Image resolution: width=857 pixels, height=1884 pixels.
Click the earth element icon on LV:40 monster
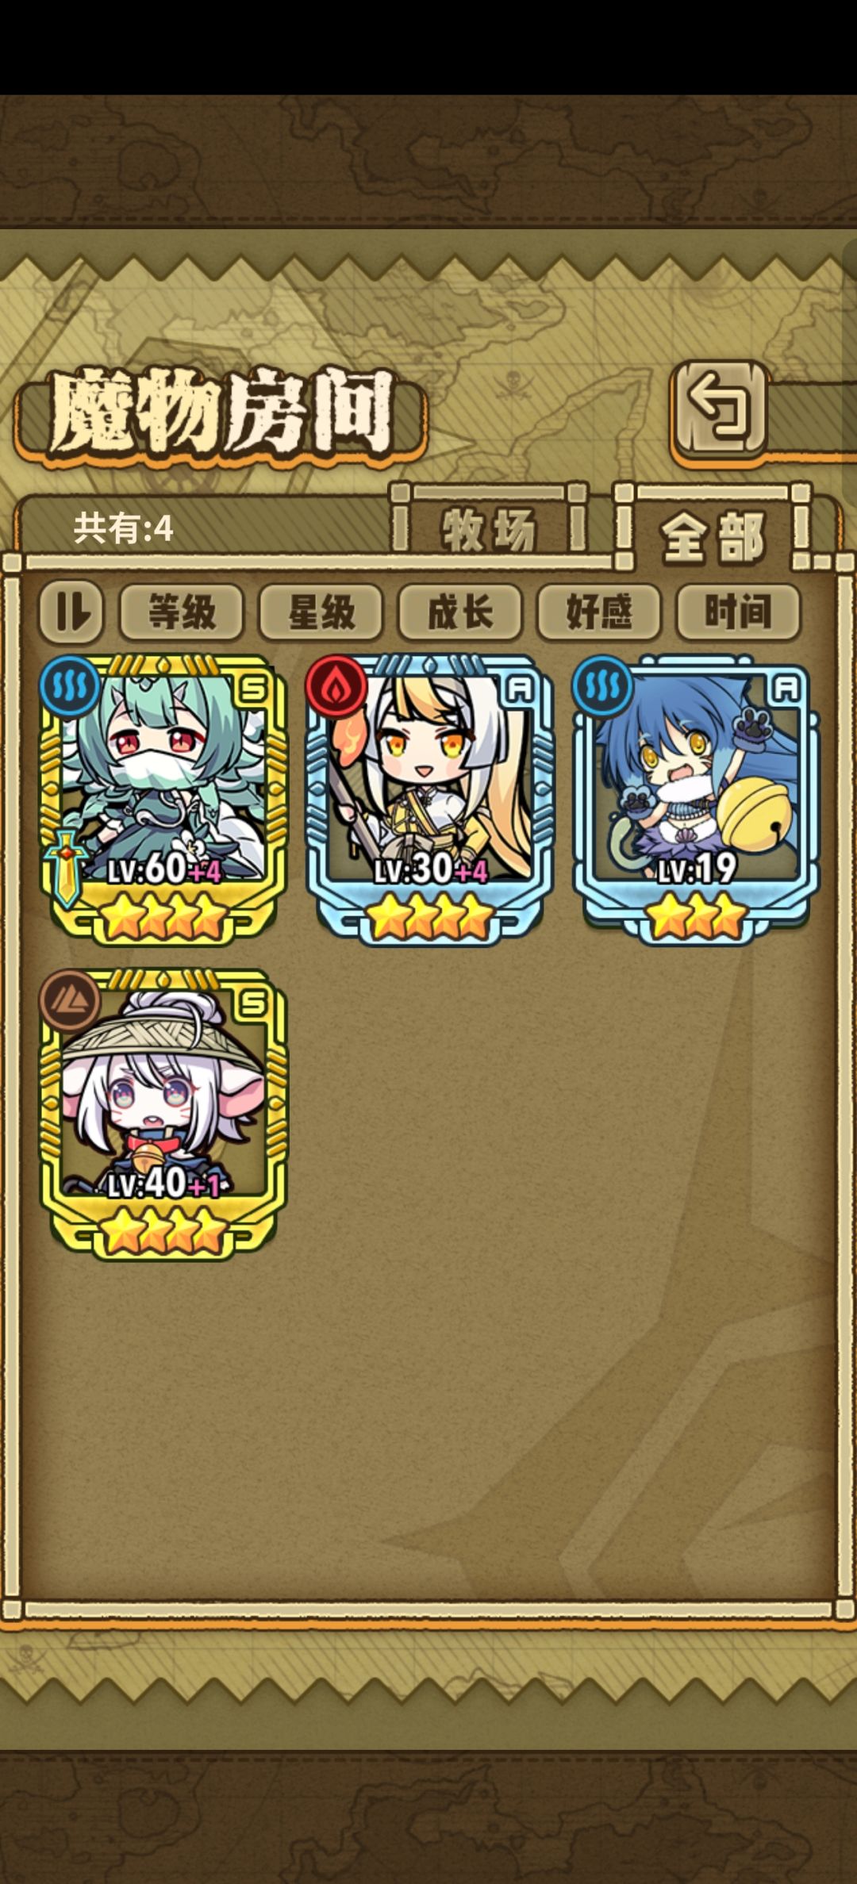tap(70, 1000)
